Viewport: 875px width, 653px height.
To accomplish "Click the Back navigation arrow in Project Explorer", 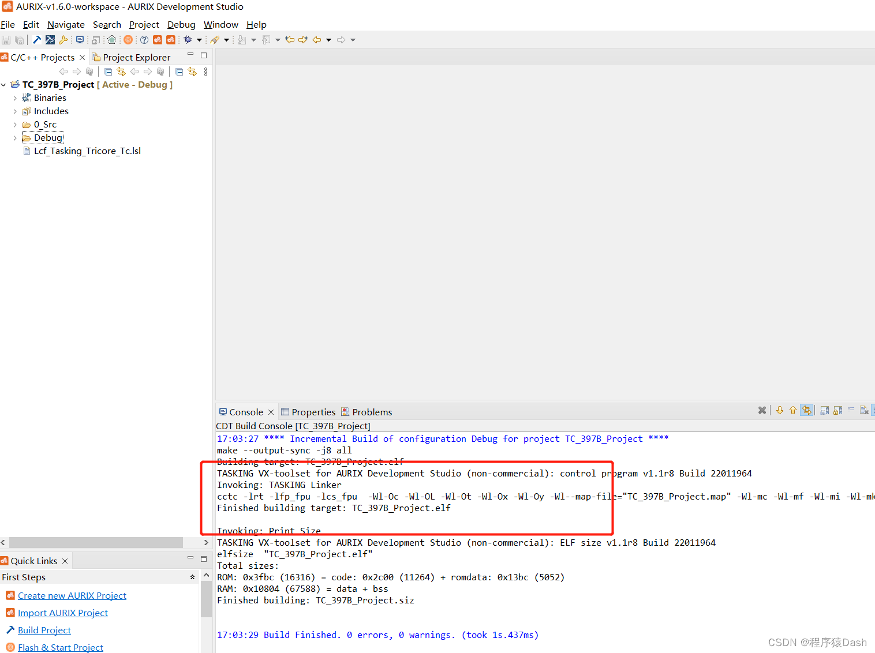I will click(x=134, y=71).
